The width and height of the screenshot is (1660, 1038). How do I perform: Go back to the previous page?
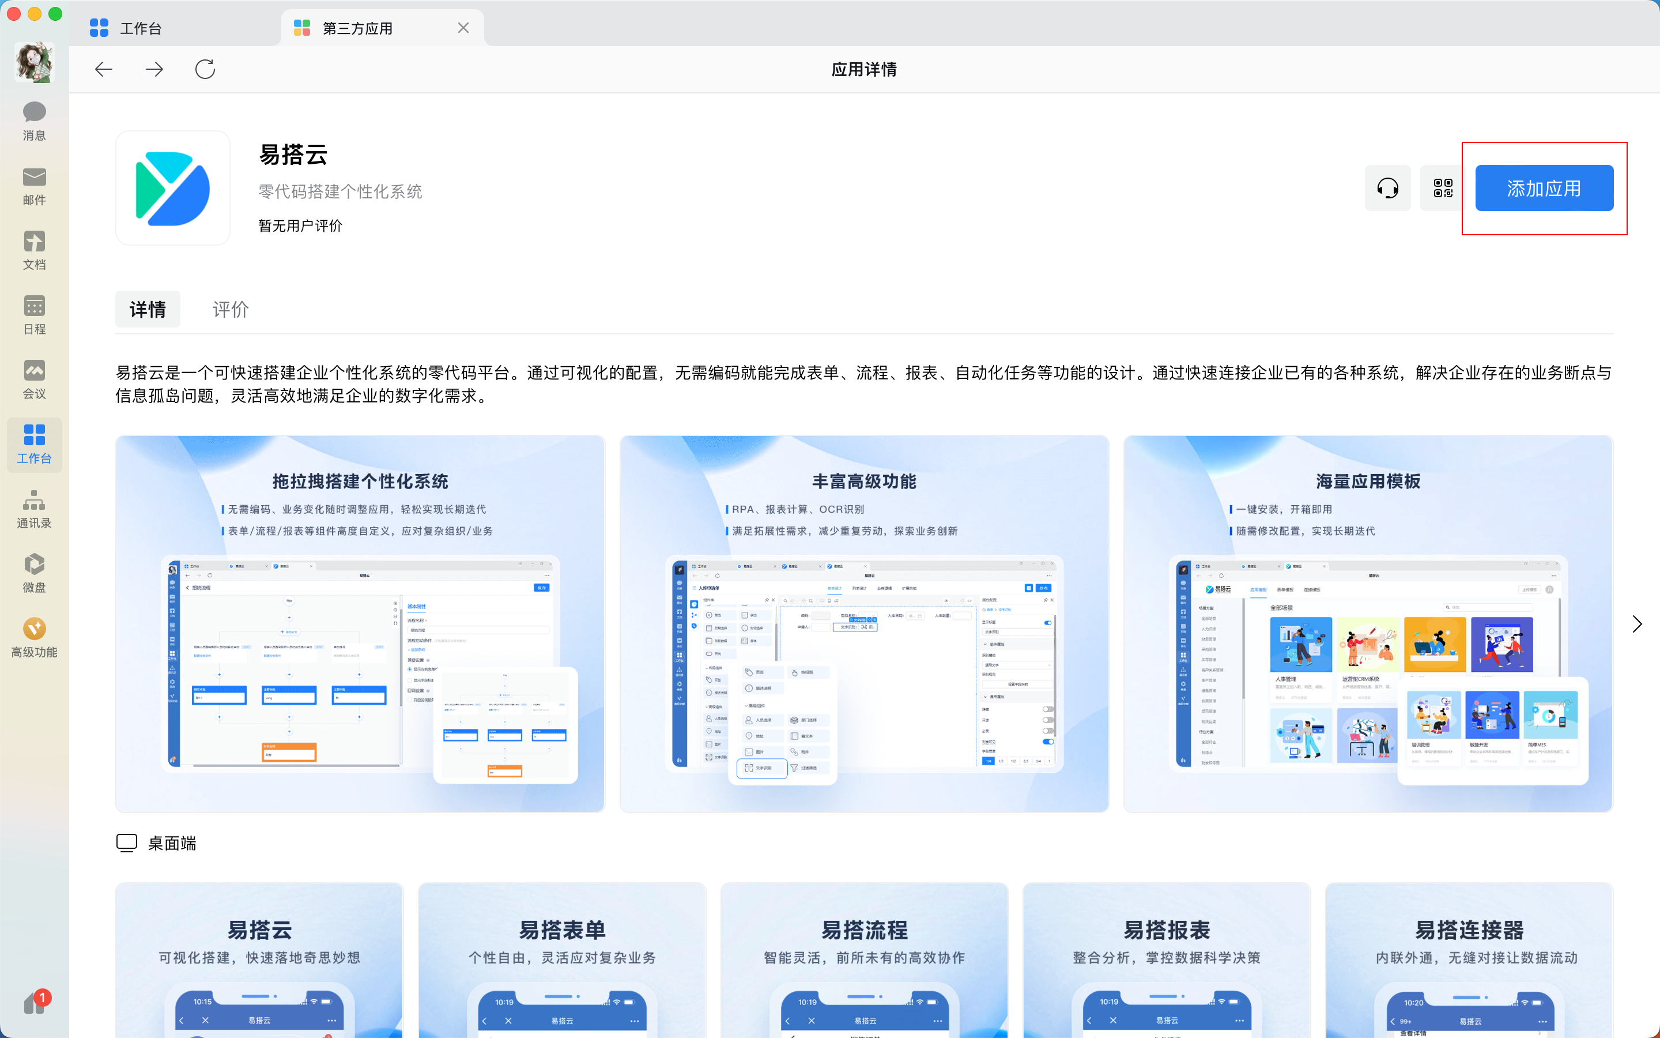(x=104, y=69)
